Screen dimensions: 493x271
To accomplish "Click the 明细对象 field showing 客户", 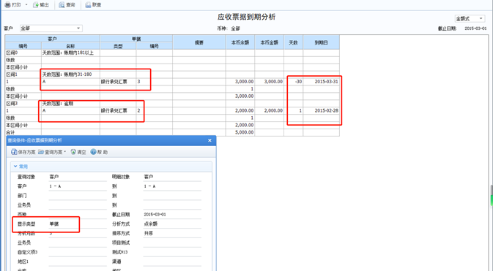I will tap(172, 177).
